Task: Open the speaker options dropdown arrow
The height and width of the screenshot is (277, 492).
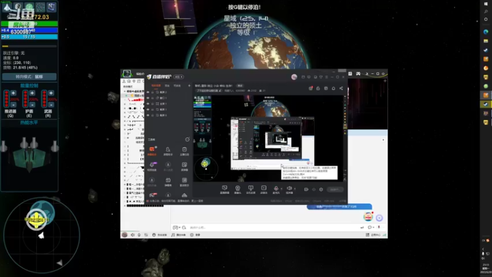Action: pos(295,189)
